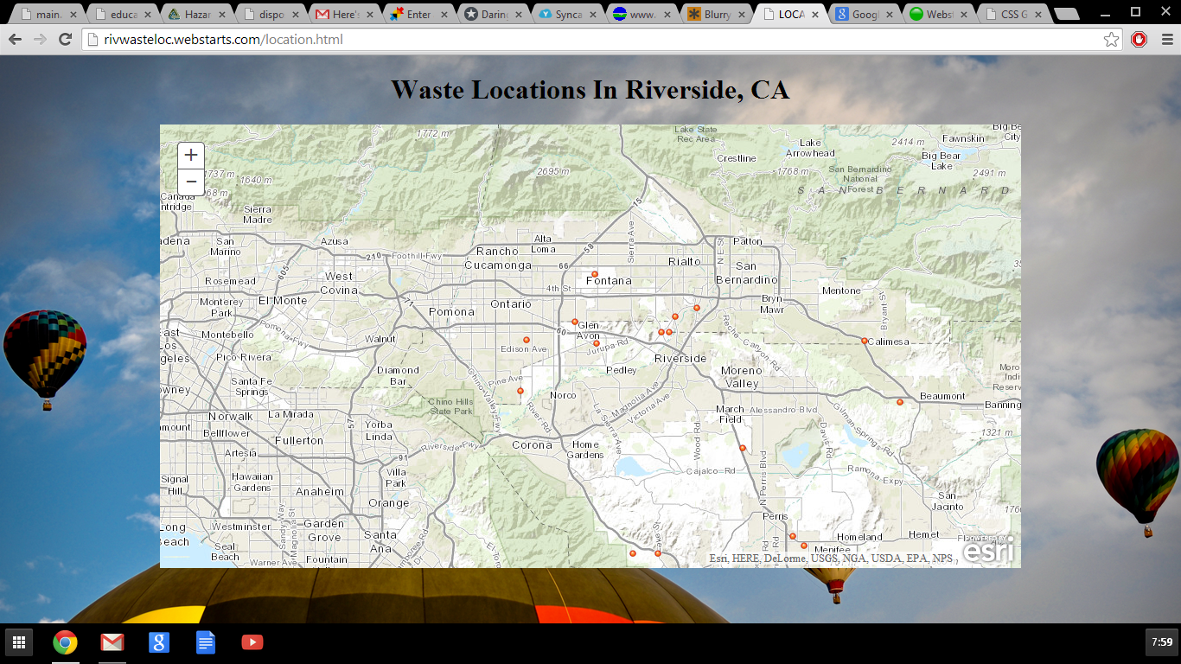
Task: Click the 'Anaheim' map label
Action: click(320, 491)
